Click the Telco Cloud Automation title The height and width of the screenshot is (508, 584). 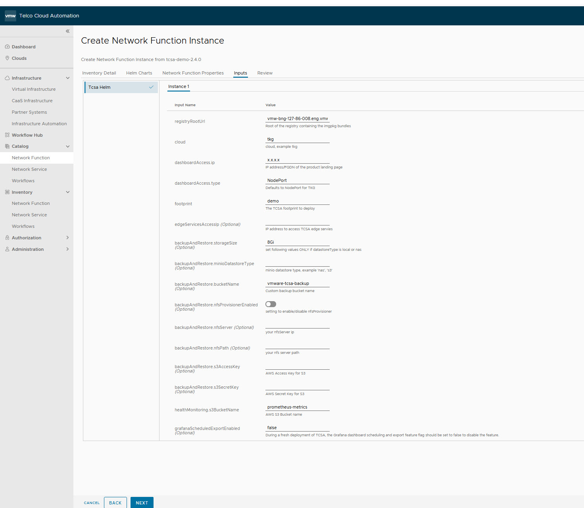[49, 16]
